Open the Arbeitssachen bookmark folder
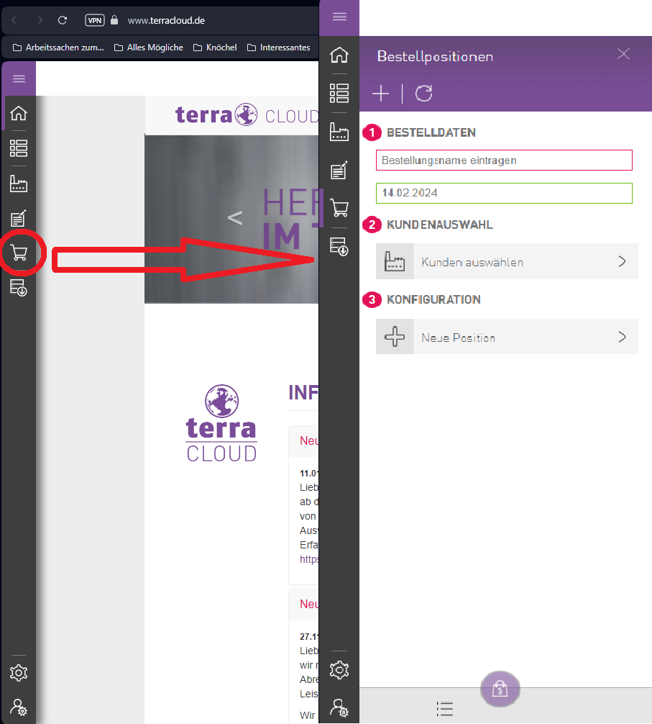Viewport: 652px width, 724px height. [58, 47]
